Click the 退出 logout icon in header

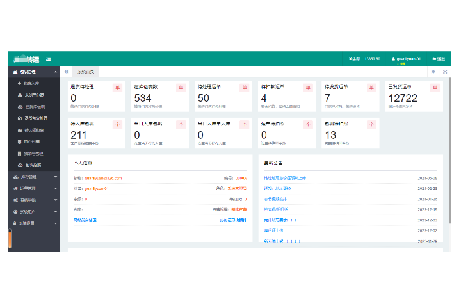435,59
